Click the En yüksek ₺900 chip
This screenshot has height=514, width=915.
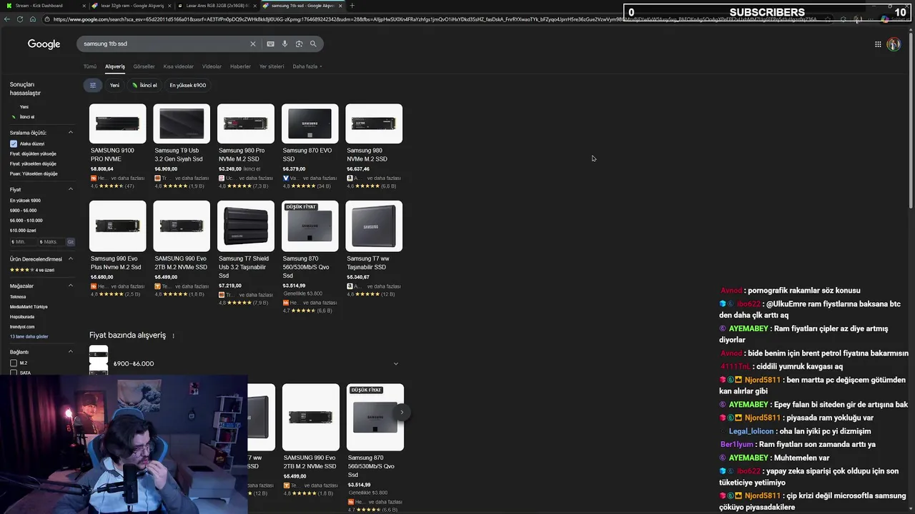pyautogui.click(x=187, y=85)
